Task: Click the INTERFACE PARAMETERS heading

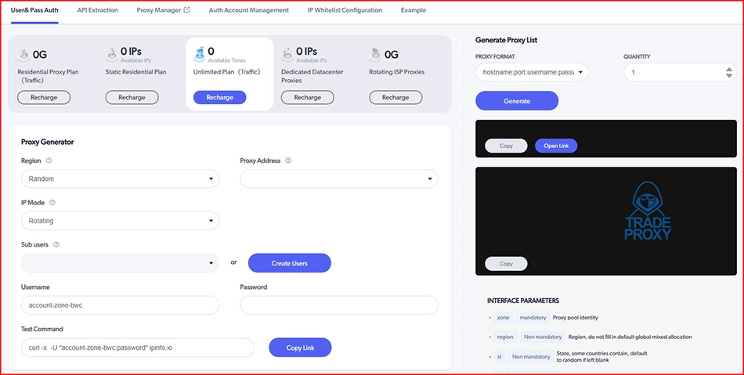Action: [523, 301]
